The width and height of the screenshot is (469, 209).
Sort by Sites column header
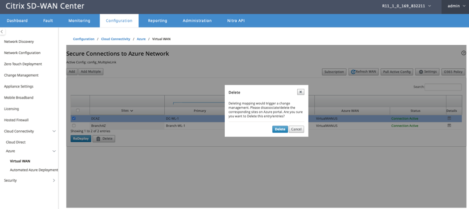(x=127, y=110)
